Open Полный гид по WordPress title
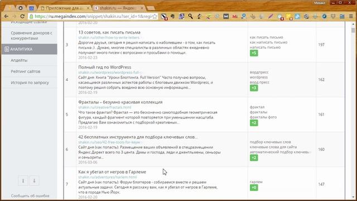Screen dimensions: 357x201 [105, 67]
